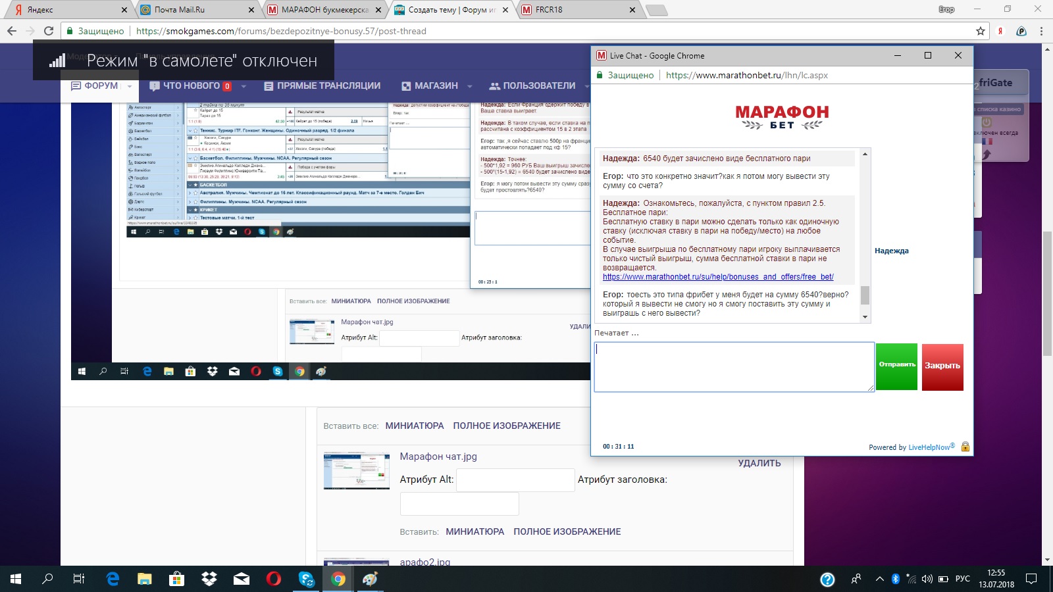This screenshot has width=1053, height=592.
Task: Open a new browser tab
Action: click(x=656, y=10)
